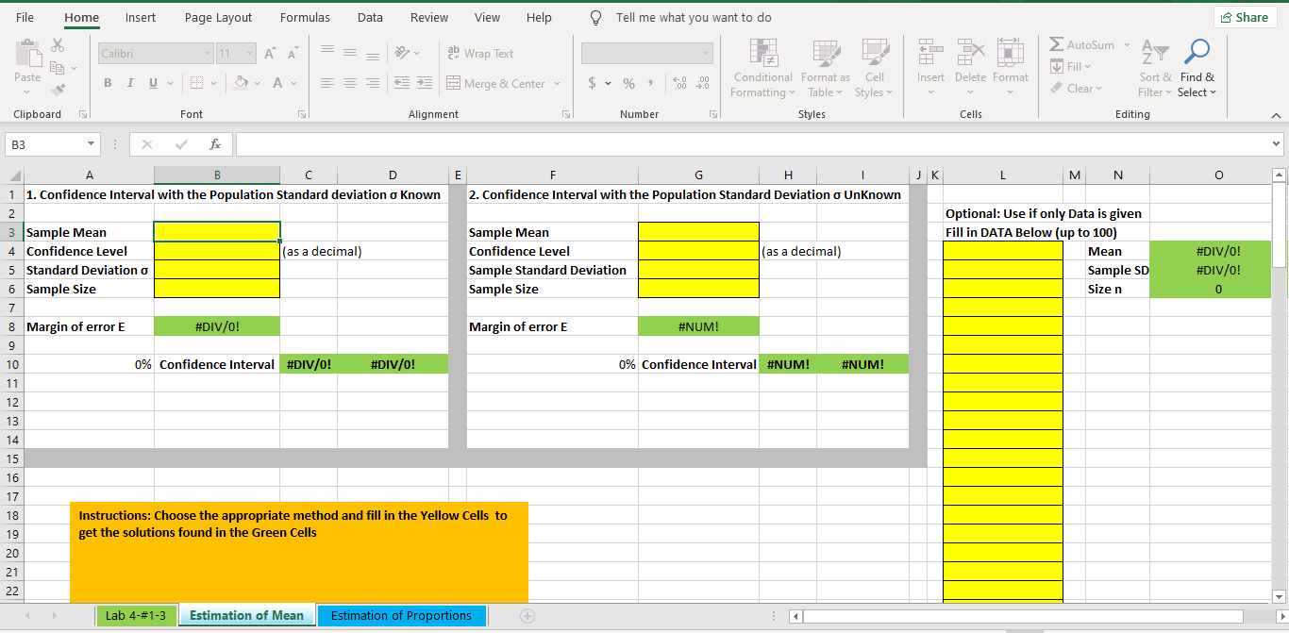Click the Format Painter brush icon
Image resolution: width=1289 pixels, height=633 pixels.
click(58, 90)
